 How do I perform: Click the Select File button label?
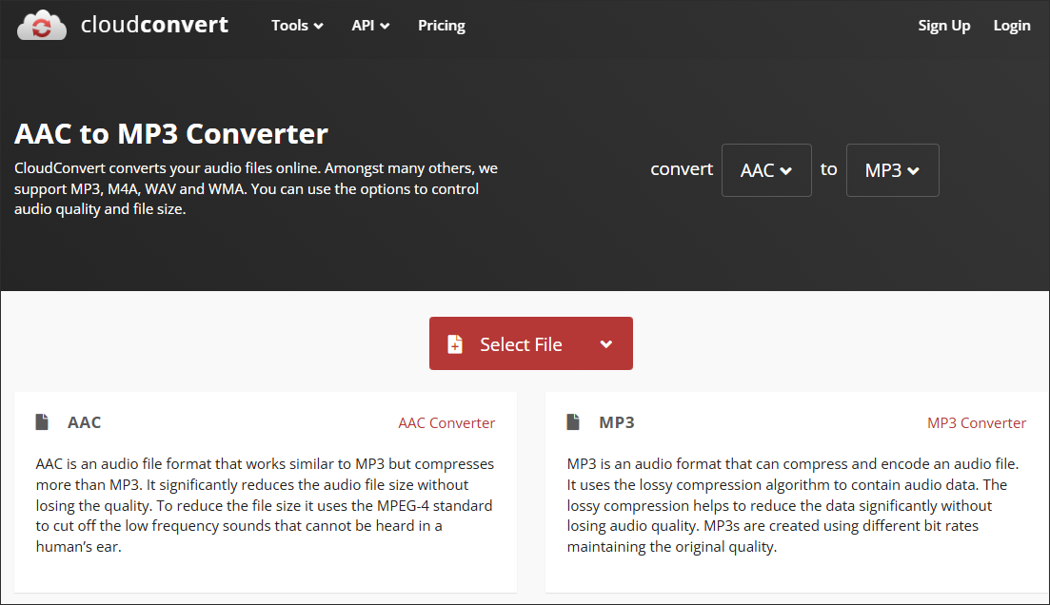(521, 344)
